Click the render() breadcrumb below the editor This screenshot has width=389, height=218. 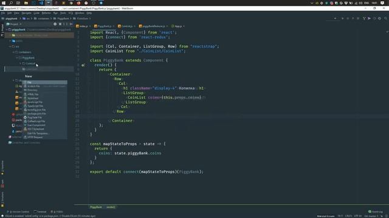111,207
